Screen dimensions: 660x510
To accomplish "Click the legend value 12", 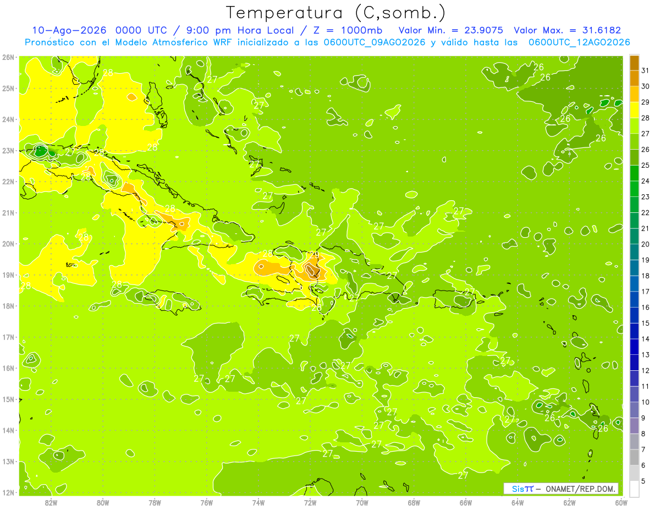I will 646,370.
